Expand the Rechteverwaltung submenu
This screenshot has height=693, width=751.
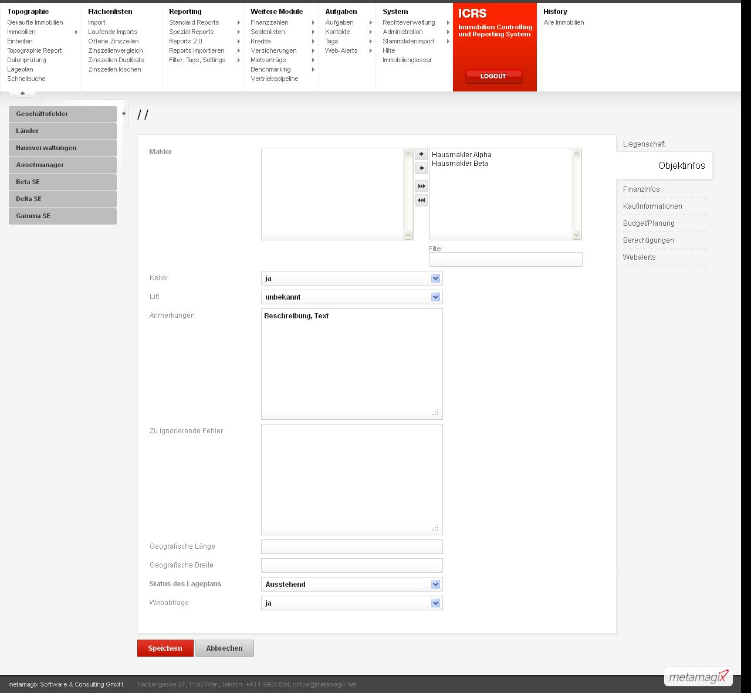pos(448,23)
